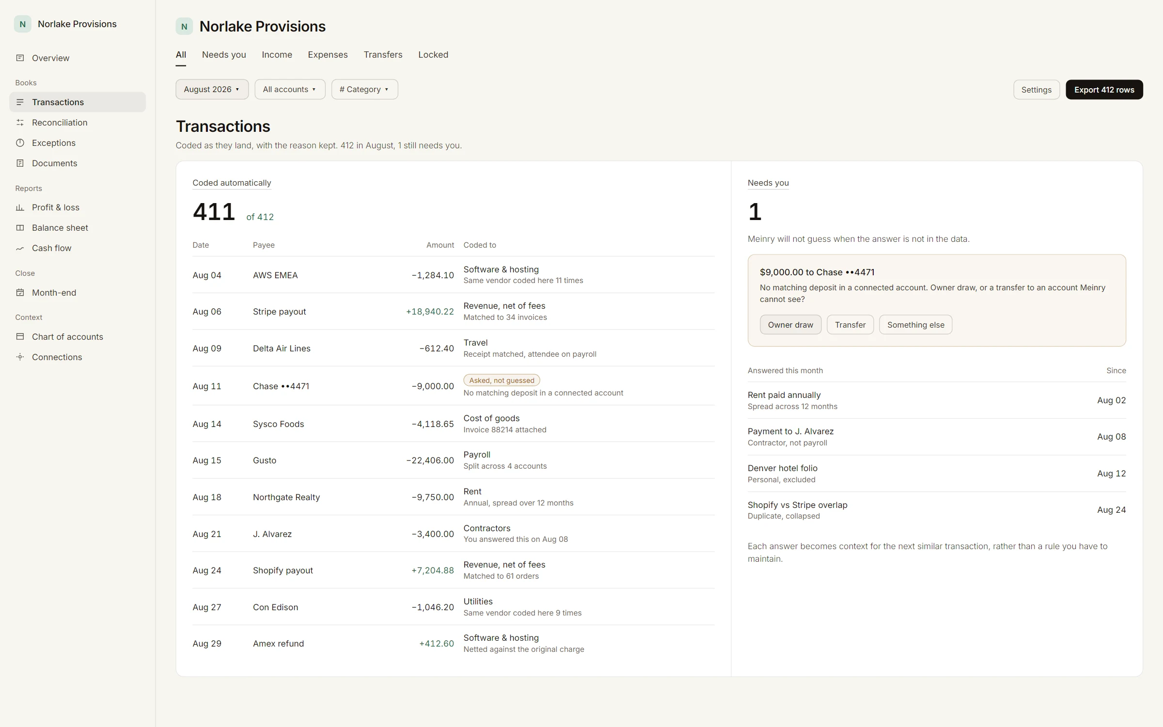Image resolution: width=1163 pixels, height=727 pixels.
Task: Click the Needs you panel heading
Action: (x=768, y=183)
